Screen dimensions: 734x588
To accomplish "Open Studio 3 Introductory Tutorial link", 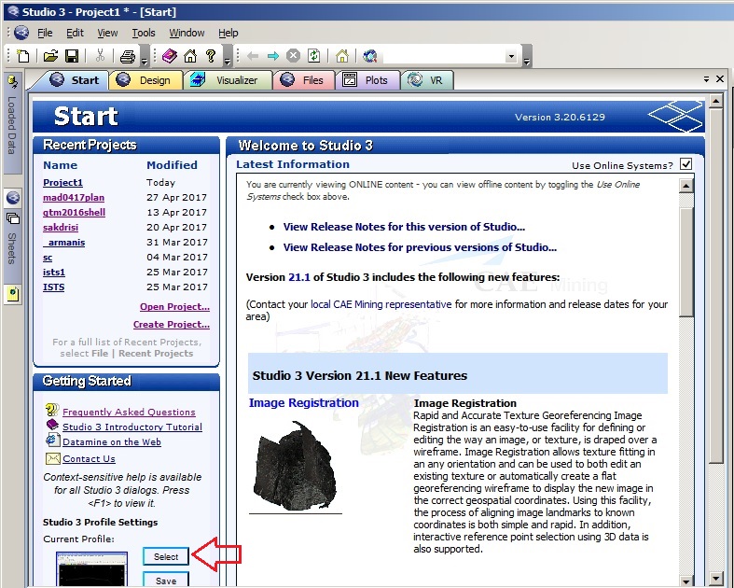I will [x=132, y=427].
